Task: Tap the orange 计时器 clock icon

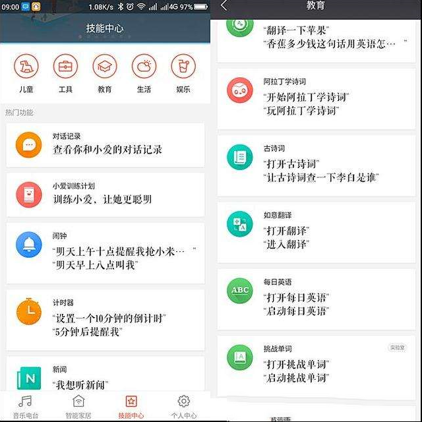Action: point(29,311)
